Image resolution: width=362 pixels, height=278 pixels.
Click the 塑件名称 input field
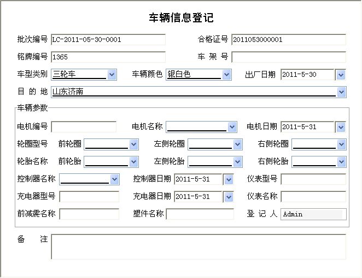[x=200, y=214]
